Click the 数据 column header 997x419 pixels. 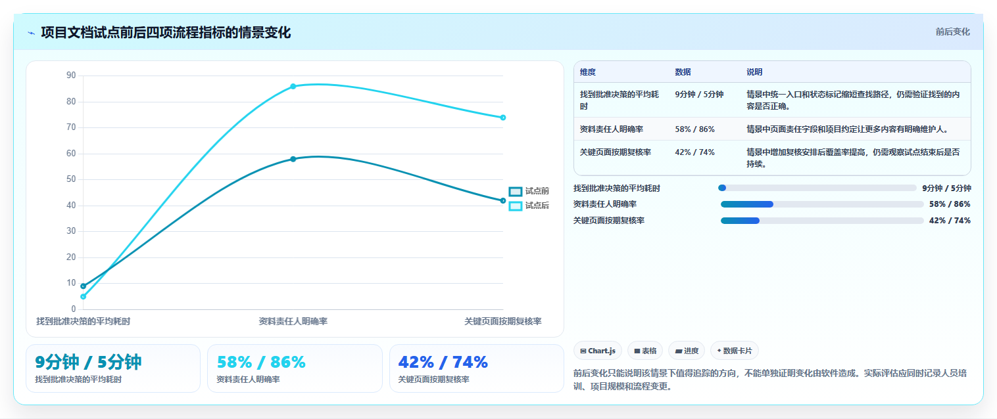683,72
